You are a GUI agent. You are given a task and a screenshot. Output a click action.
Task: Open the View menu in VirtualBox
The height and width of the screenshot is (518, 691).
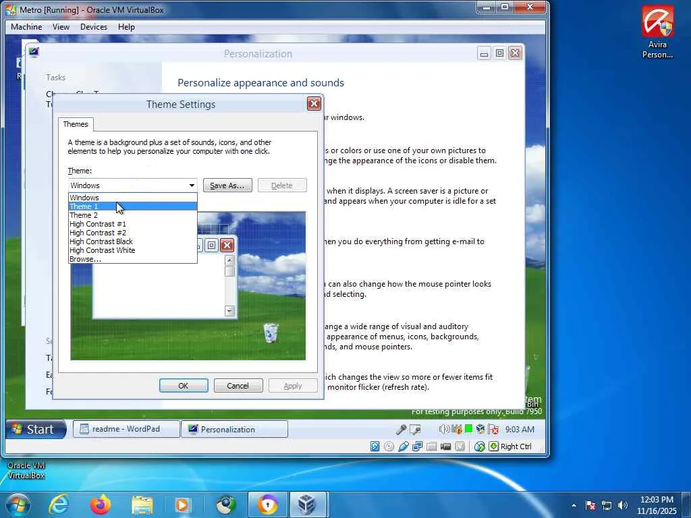coord(61,27)
